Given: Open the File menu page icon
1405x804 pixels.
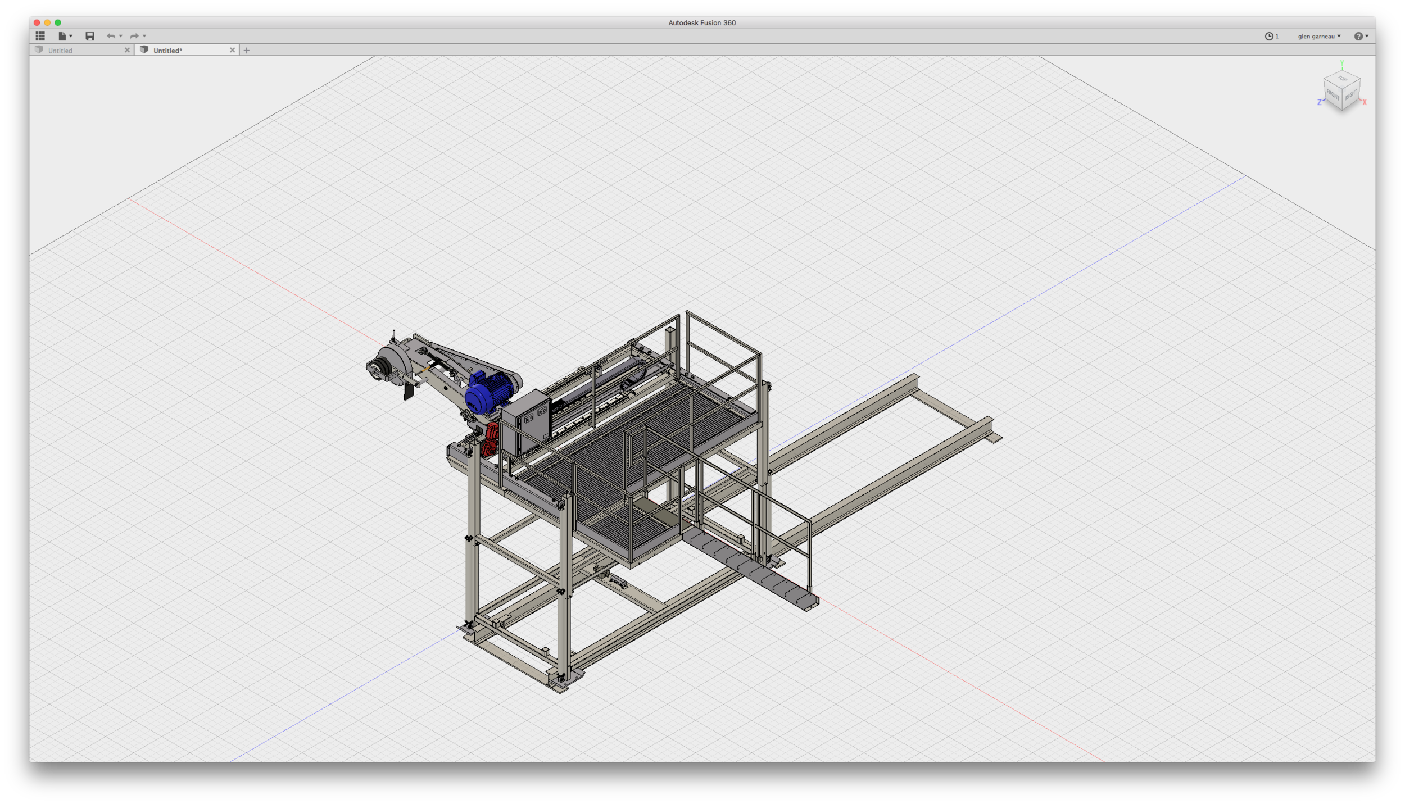Looking at the screenshot, I should click(62, 36).
